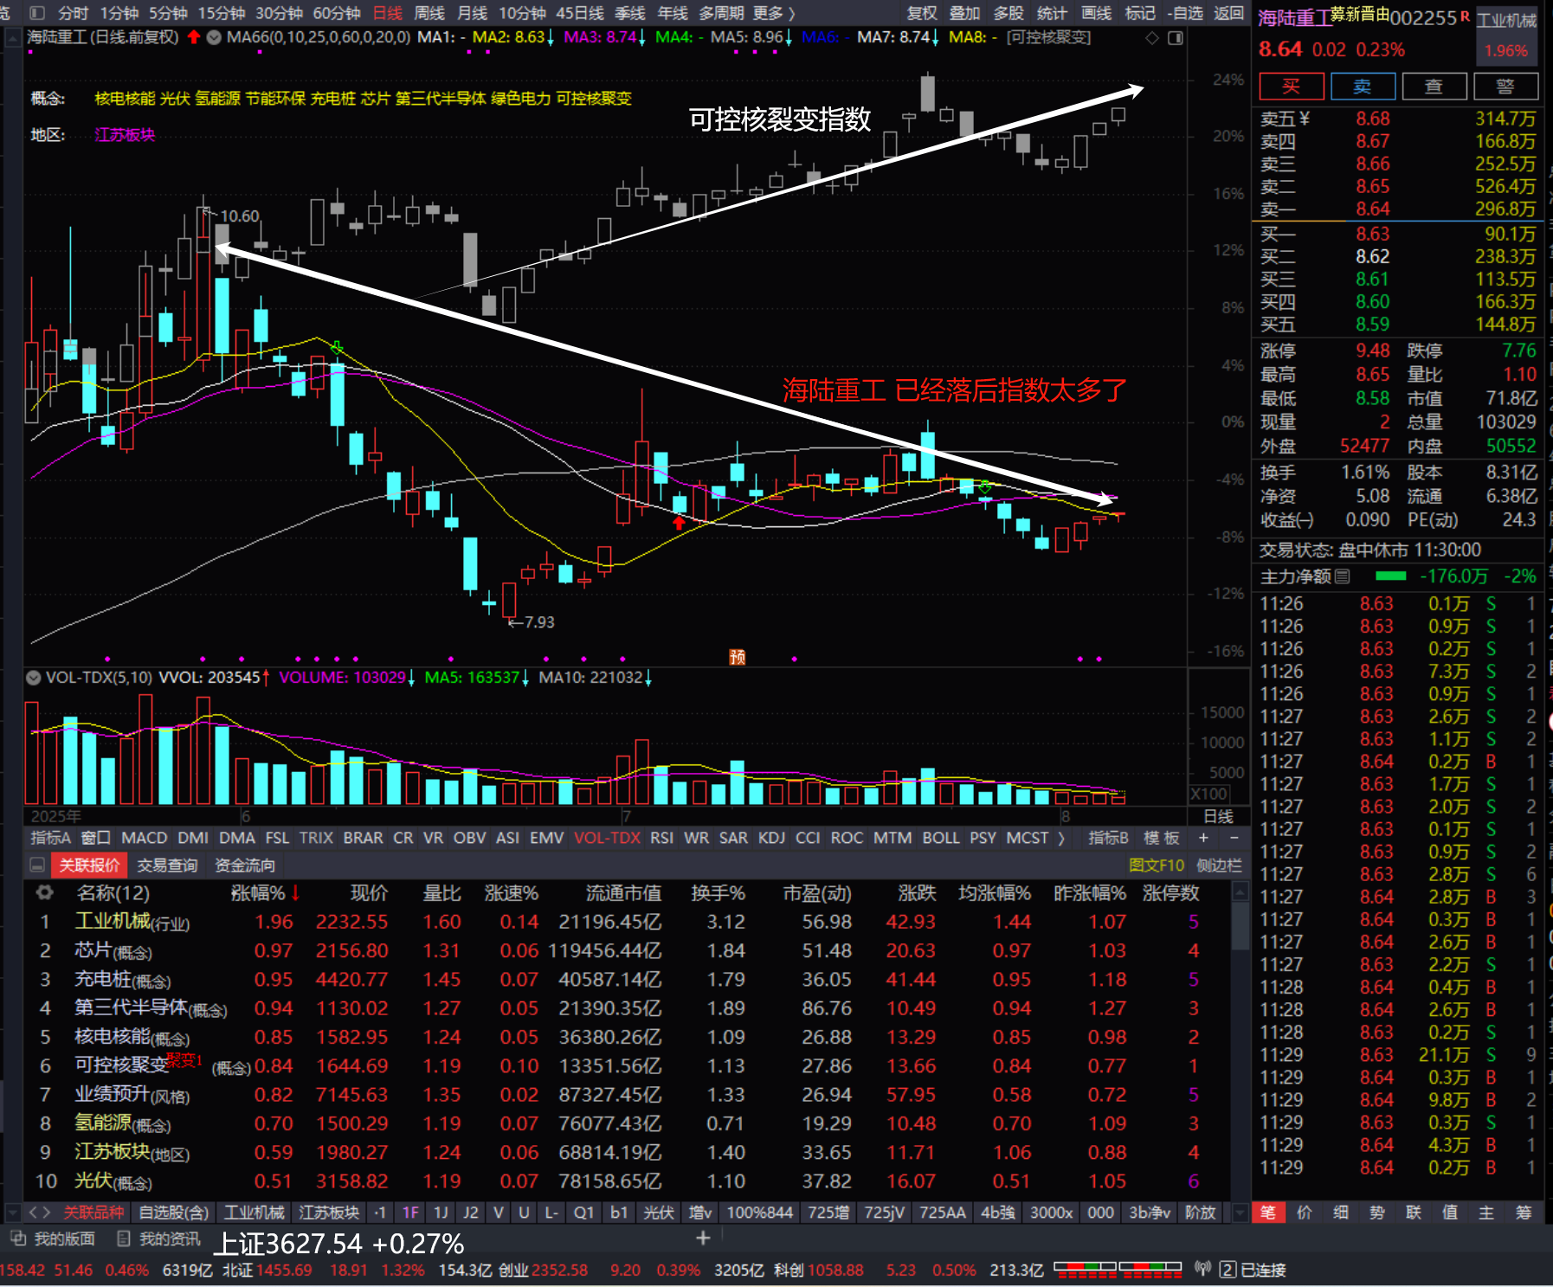Viewport: 1553px width, 1287px height.
Task: Click the 警 alert button
Action: (x=1505, y=86)
